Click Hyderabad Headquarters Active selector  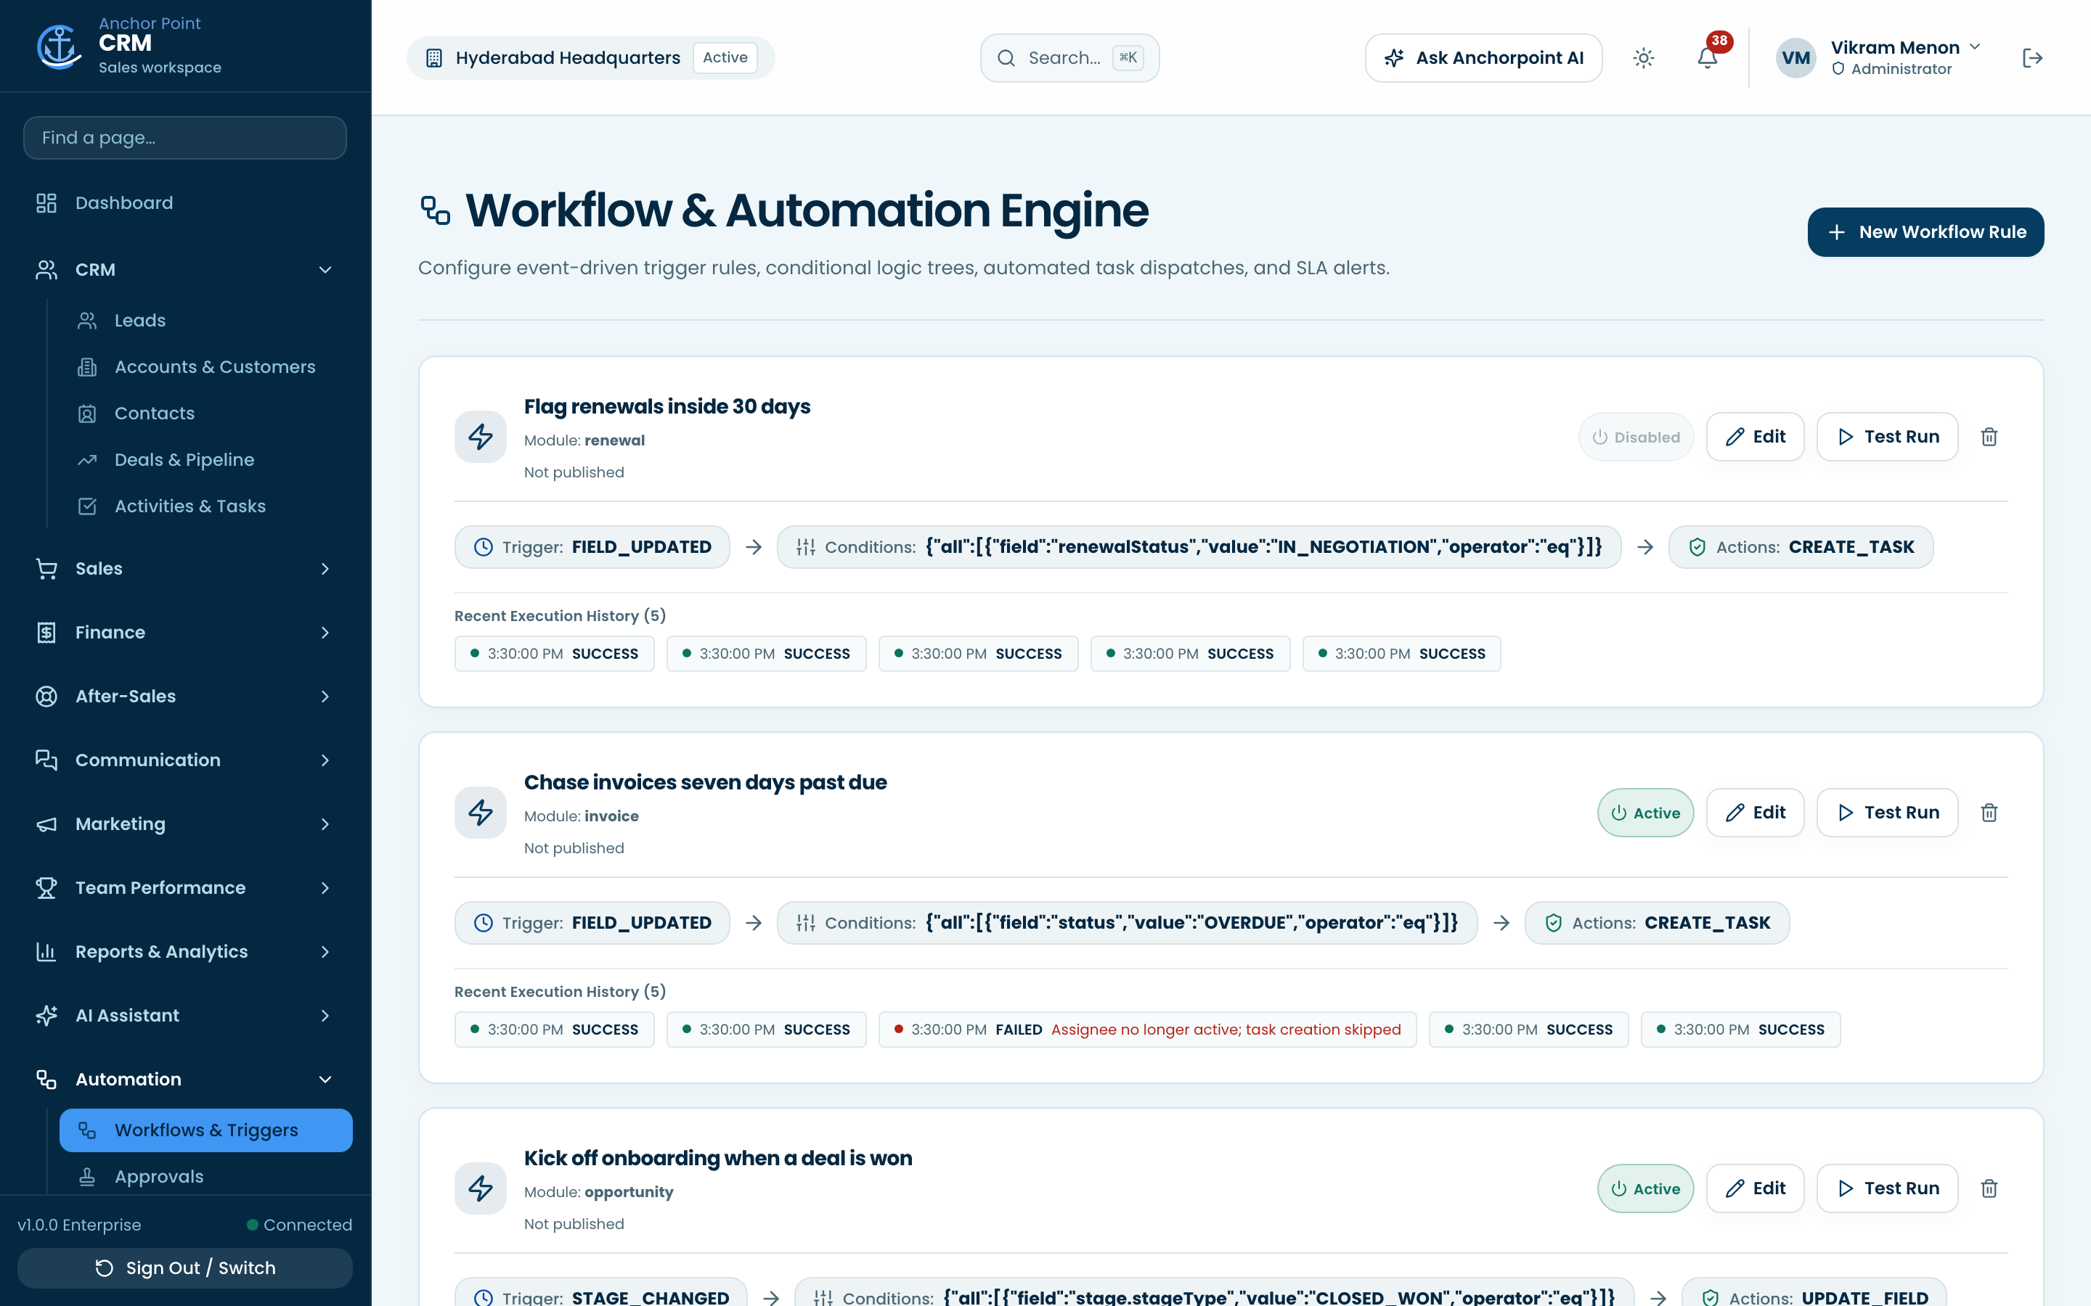click(590, 58)
